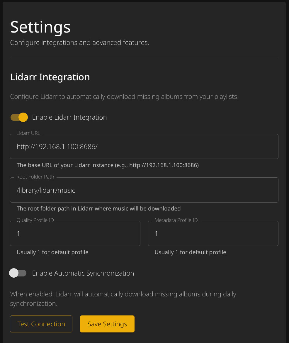
Task: Toggle the Enable Lidarr Integration switch off
Action: (x=19, y=117)
